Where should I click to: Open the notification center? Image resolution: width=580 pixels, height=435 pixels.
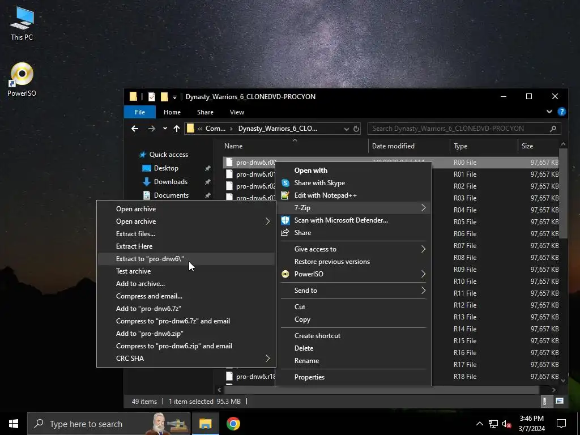(x=561, y=424)
